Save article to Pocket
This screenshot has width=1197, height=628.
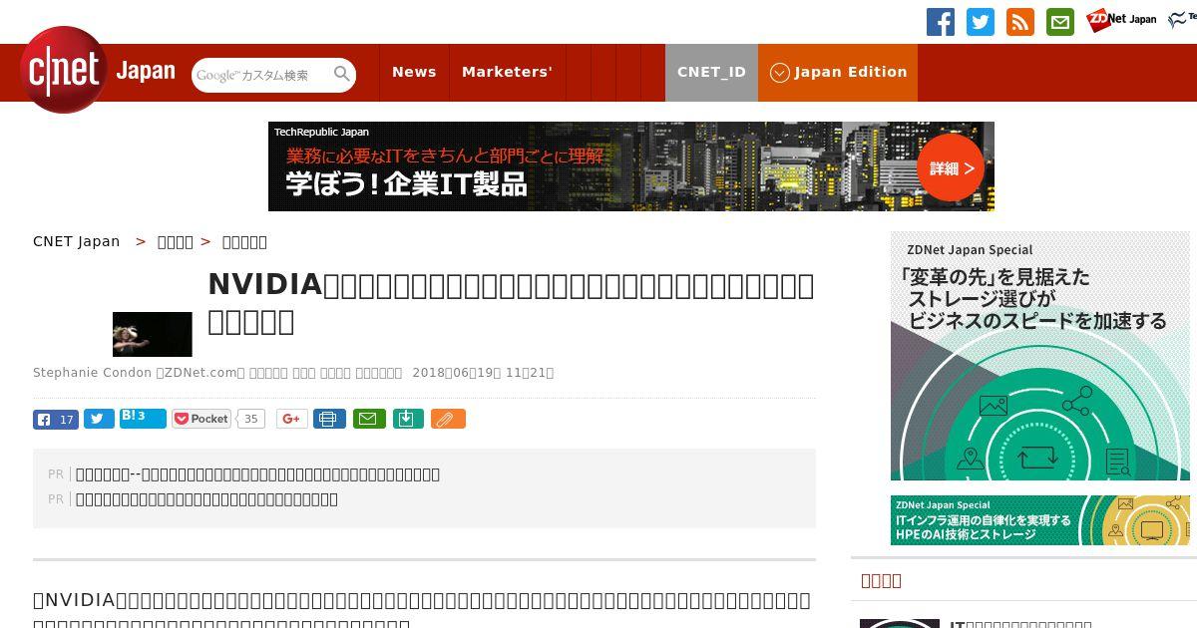pyautogui.click(x=201, y=419)
